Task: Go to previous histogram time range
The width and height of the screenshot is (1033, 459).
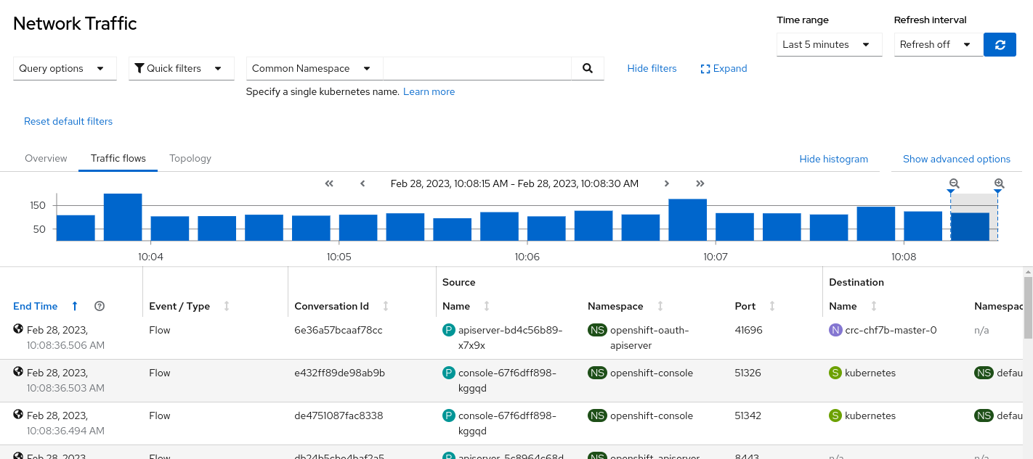Action: 362,183
